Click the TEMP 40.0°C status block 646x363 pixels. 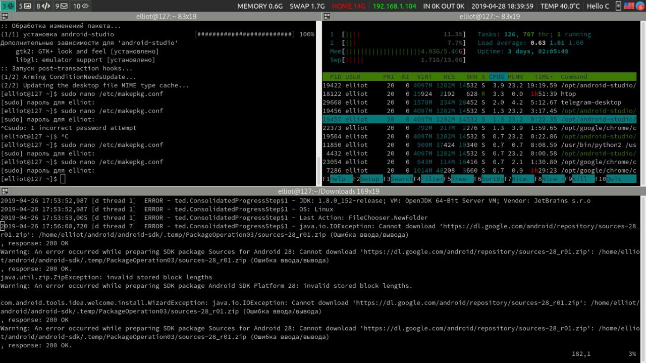560,6
